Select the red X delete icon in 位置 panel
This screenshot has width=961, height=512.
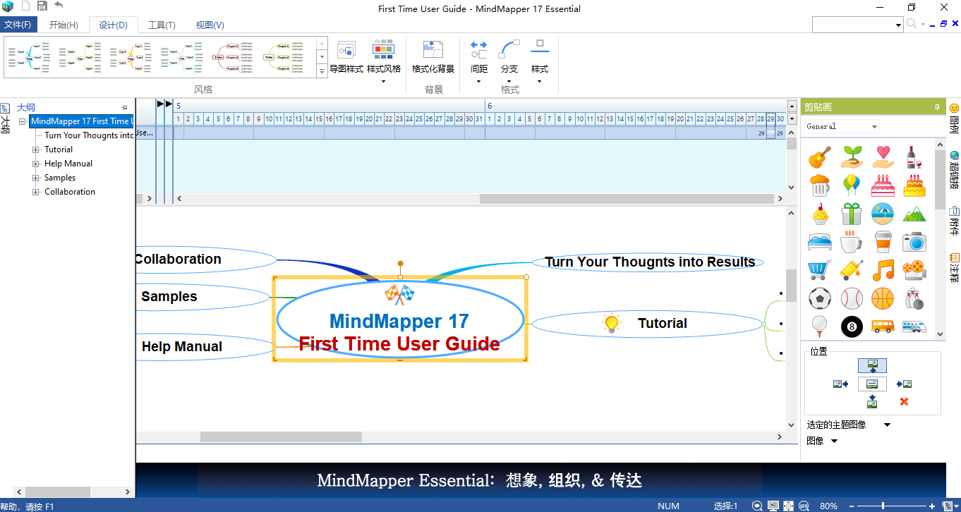click(x=904, y=401)
